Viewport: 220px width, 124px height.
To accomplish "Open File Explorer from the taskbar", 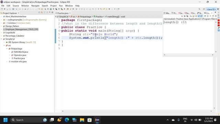I will pos(82,120).
